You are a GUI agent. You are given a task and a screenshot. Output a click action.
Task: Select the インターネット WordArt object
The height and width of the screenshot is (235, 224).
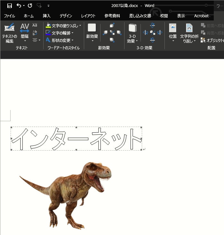pos(76,139)
